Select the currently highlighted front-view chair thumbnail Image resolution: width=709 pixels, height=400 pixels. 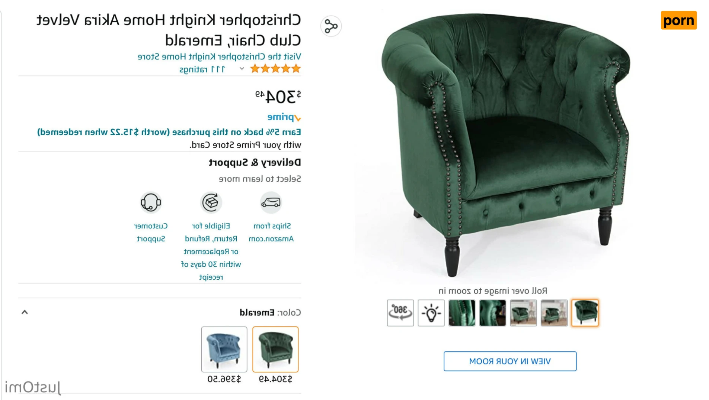tap(585, 313)
